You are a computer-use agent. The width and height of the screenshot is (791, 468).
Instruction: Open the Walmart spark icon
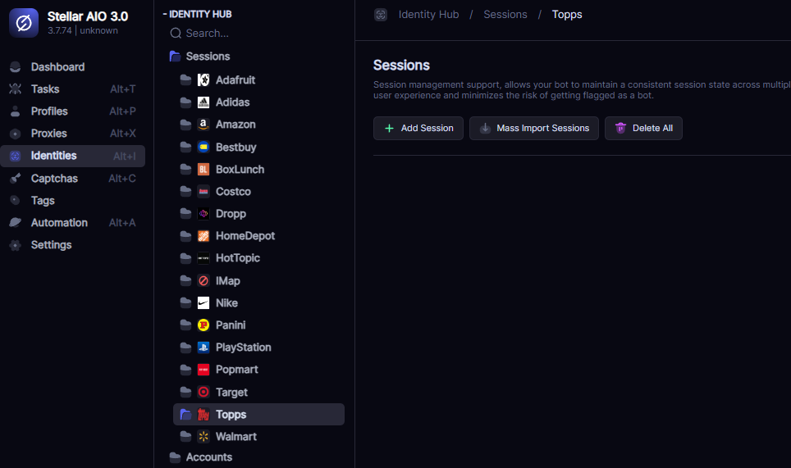(203, 436)
